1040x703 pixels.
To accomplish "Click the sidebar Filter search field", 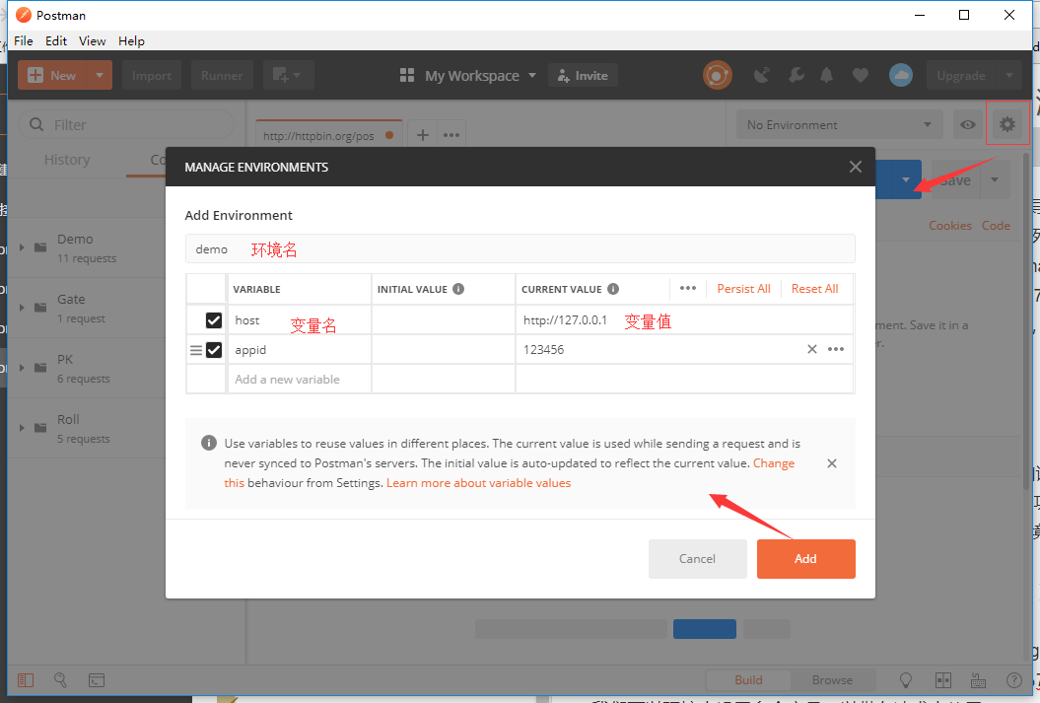I will point(126,124).
